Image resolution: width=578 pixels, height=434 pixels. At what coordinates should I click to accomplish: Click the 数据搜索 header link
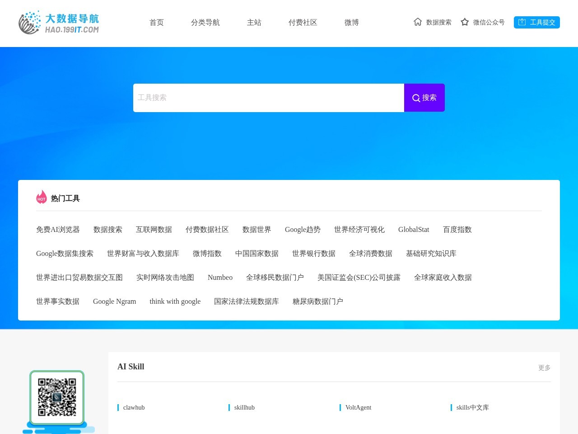click(x=439, y=22)
